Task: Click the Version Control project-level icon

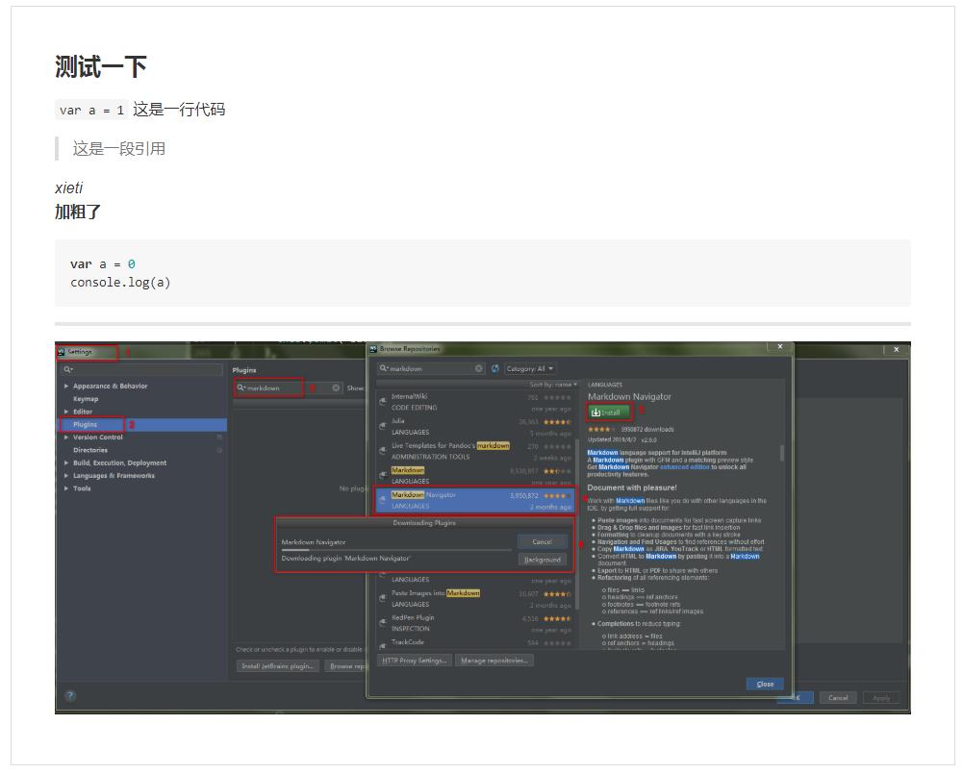Action: pos(219,437)
